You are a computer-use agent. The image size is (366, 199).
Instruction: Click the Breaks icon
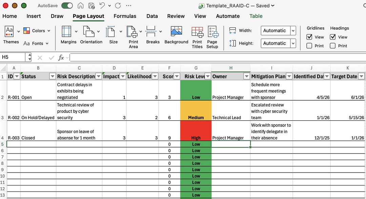click(151, 31)
